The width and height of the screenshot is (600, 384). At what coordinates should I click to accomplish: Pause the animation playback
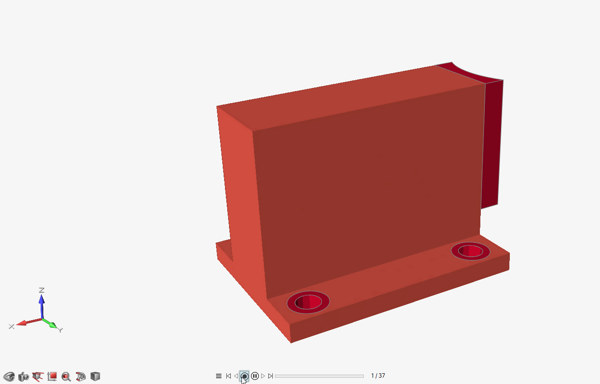click(254, 376)
